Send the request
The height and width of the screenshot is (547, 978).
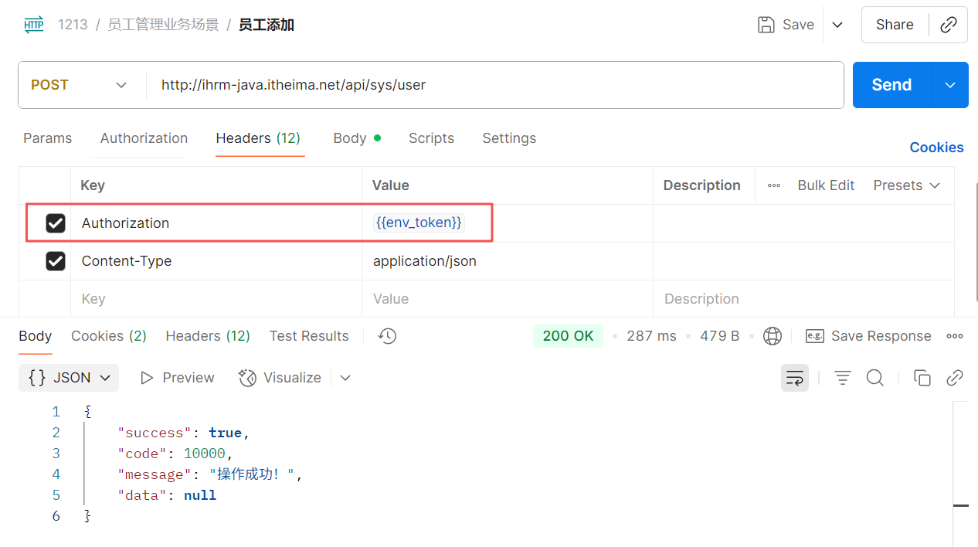pos(892,85)
